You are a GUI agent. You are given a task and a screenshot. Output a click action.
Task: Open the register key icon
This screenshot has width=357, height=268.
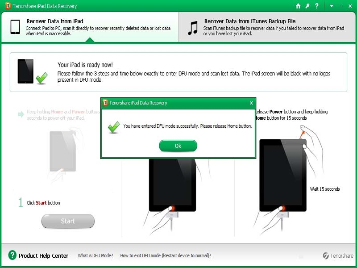click(x=307, y=6)
